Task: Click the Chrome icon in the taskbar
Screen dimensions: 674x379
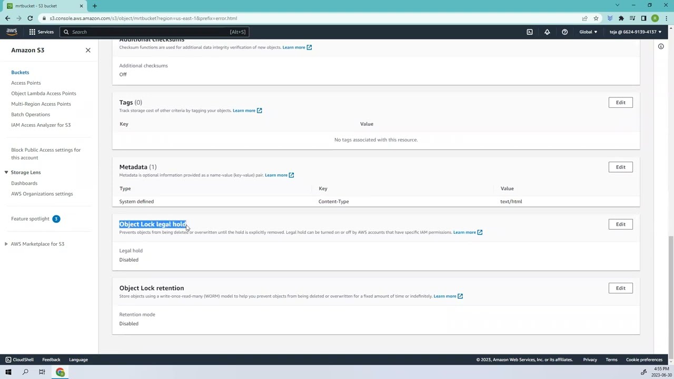Action: 60,372
